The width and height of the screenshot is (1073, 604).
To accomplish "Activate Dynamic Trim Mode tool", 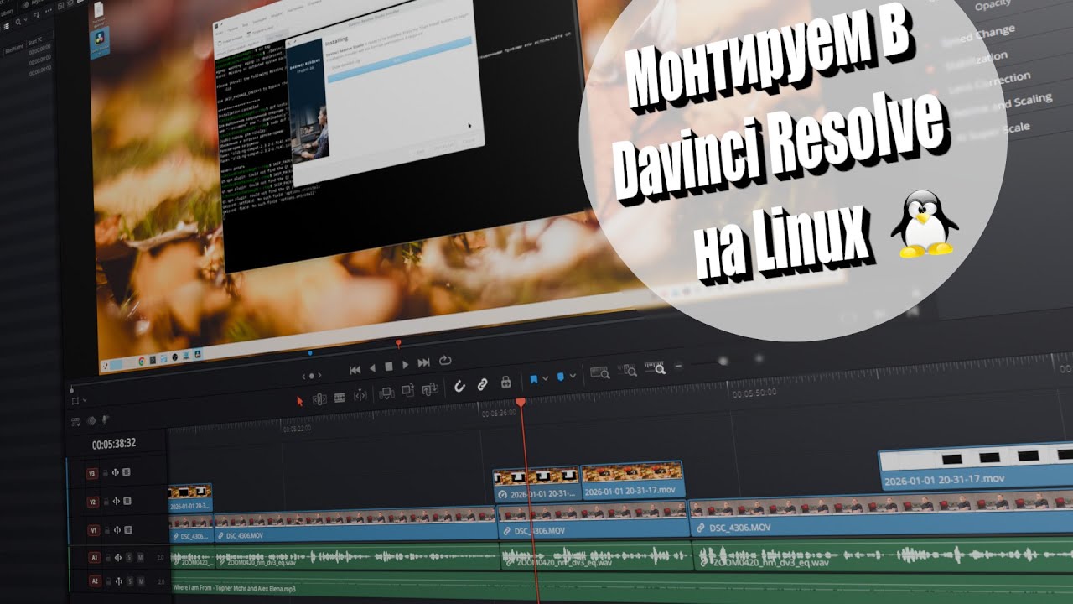I will tap(340, 398).
